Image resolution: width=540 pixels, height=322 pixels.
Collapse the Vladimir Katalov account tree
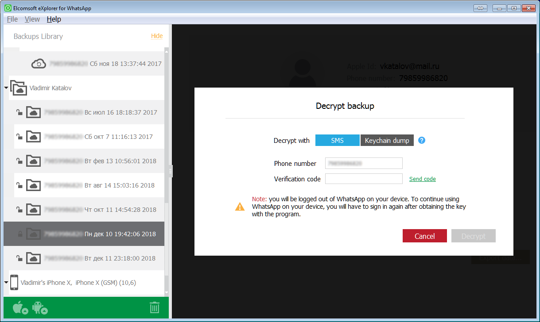tap(6, 88)
